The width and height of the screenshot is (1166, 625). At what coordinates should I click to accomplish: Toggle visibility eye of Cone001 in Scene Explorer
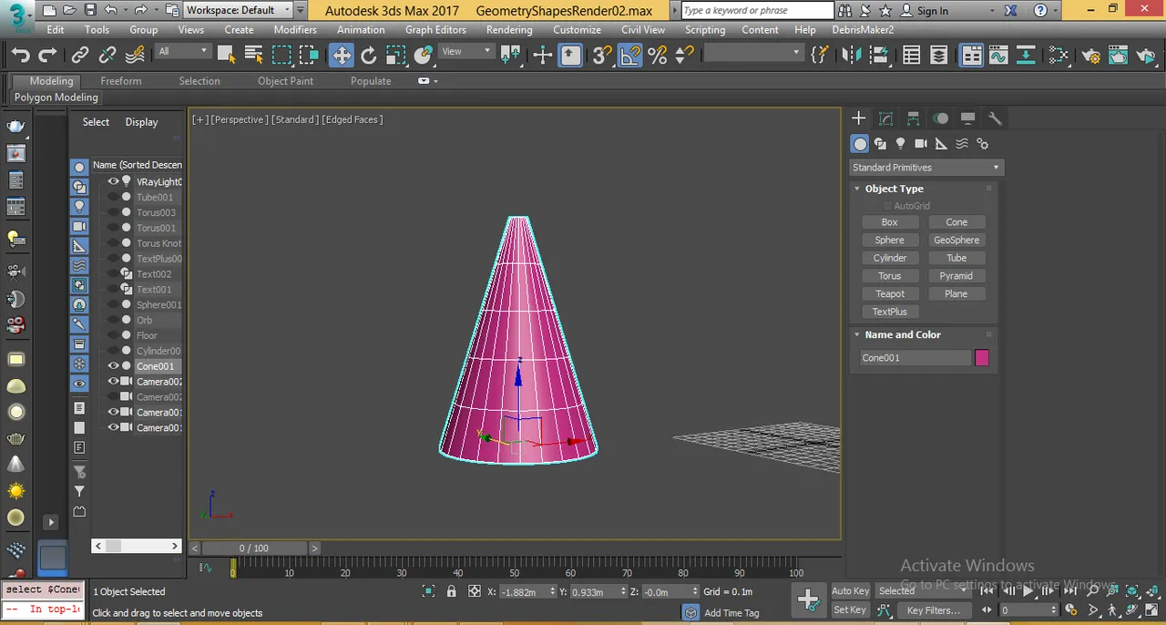click(114, 366)
